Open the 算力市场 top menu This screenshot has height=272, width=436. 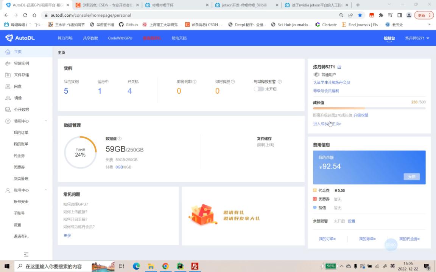coord(65,38)
